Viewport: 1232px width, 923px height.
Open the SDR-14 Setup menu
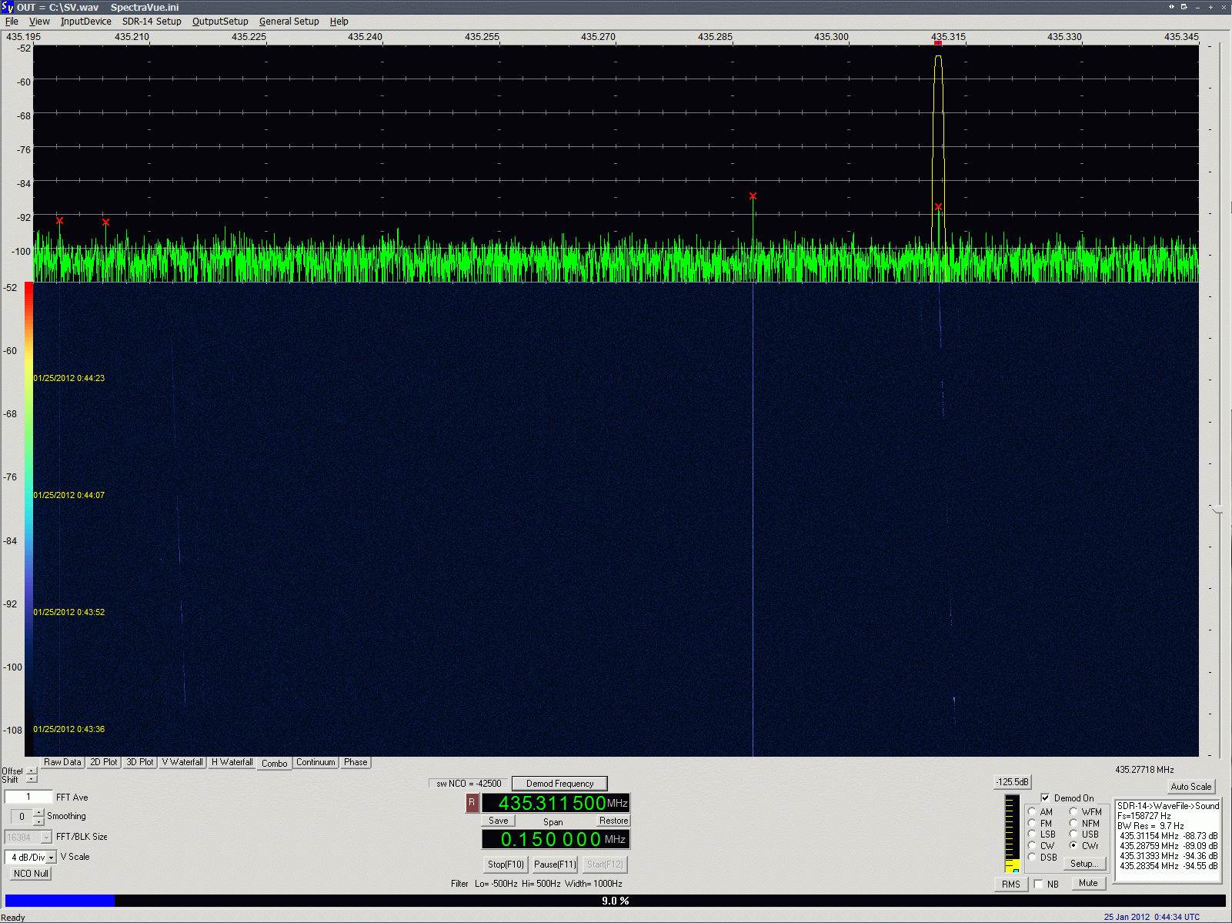click(152, 22)
